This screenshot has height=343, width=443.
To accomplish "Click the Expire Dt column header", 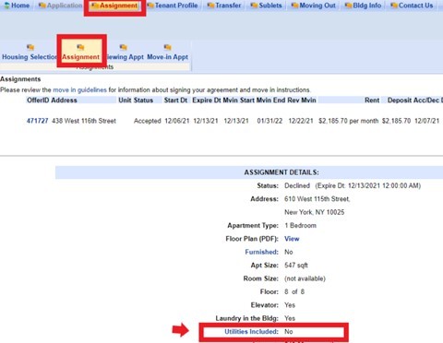I will [x=207, y=101].
